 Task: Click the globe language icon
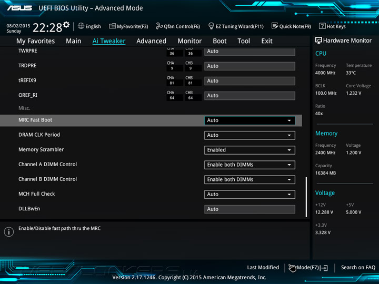[x=81, y=26]
